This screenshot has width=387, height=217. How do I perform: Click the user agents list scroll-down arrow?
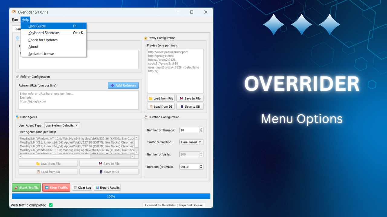tap(136, 152)
